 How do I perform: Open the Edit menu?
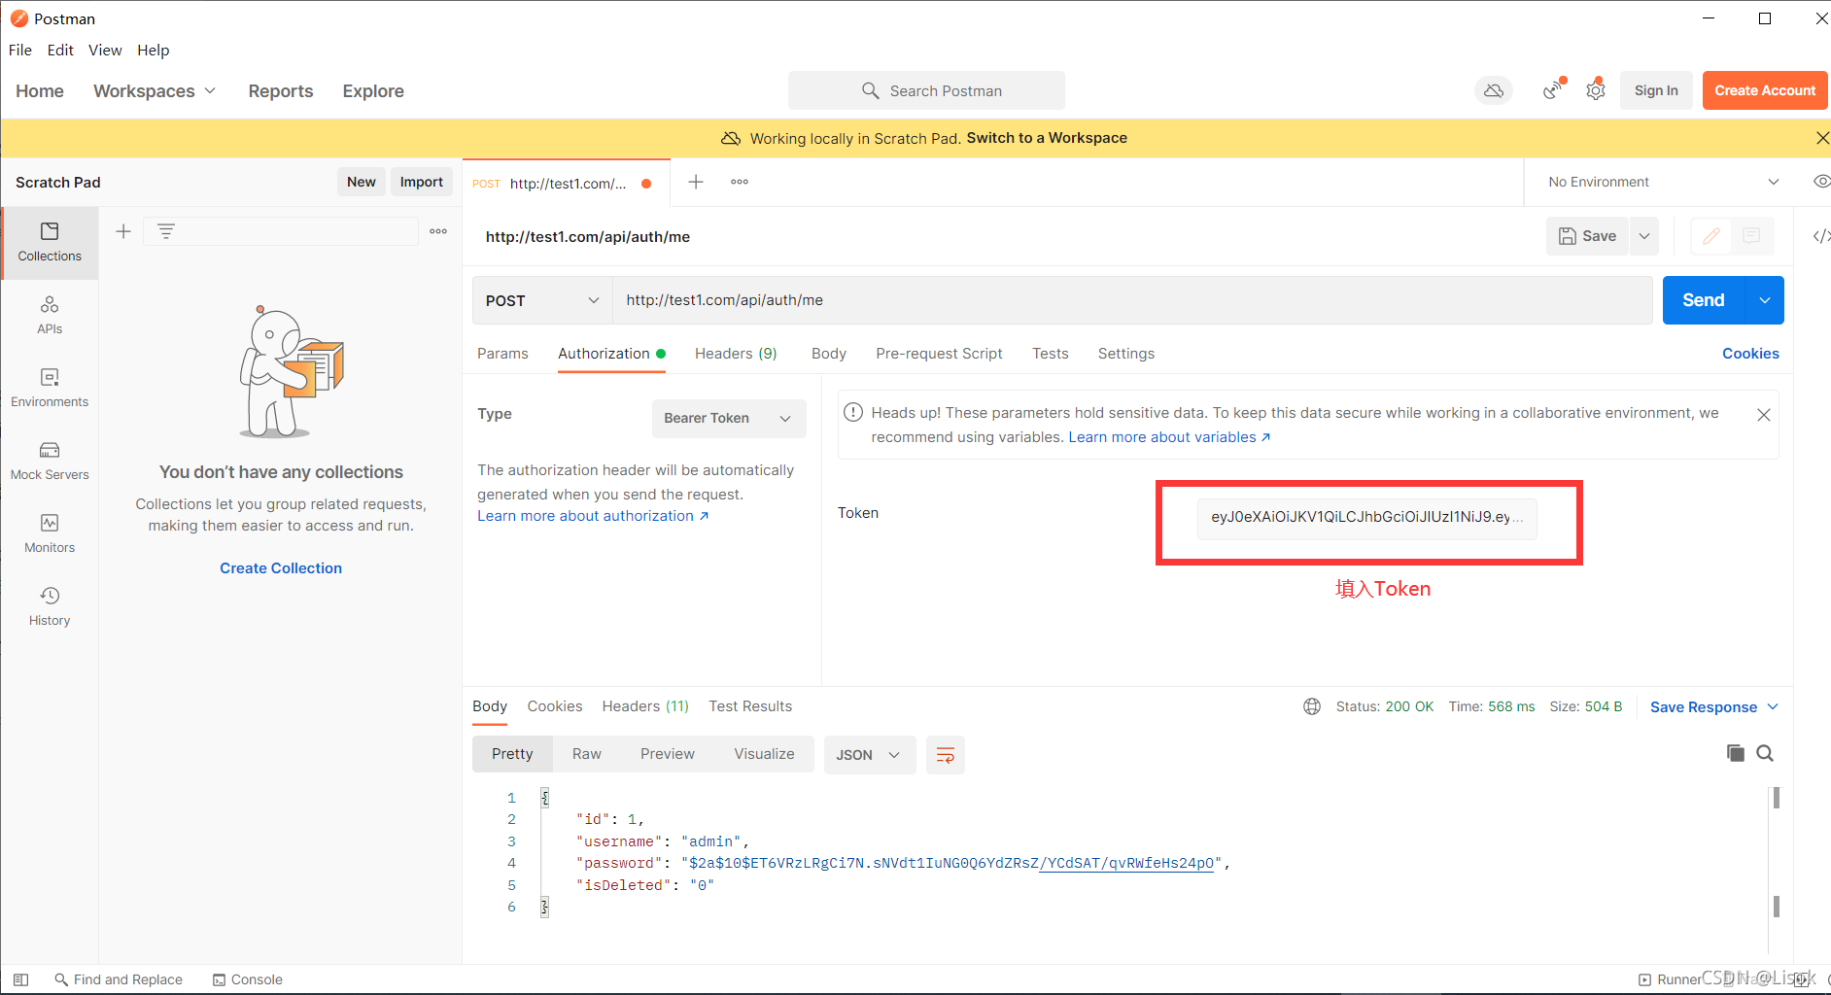[x=60, y=51]
